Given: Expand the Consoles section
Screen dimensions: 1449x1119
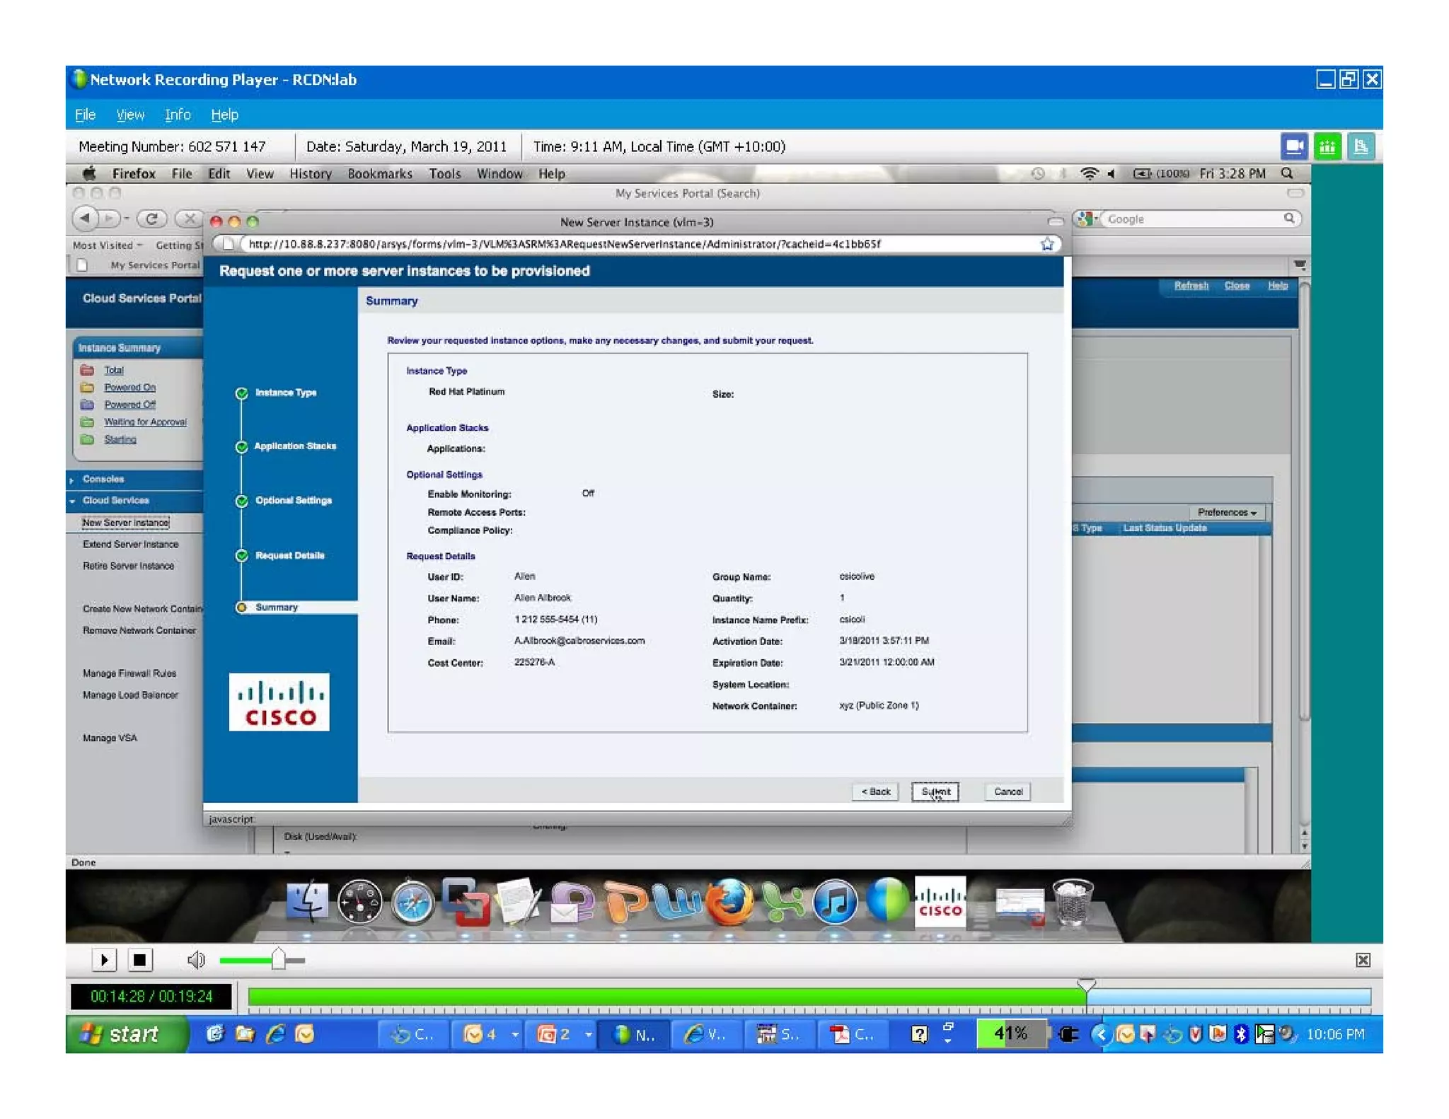Looking at the screenshot, I should tap(103, 479).
